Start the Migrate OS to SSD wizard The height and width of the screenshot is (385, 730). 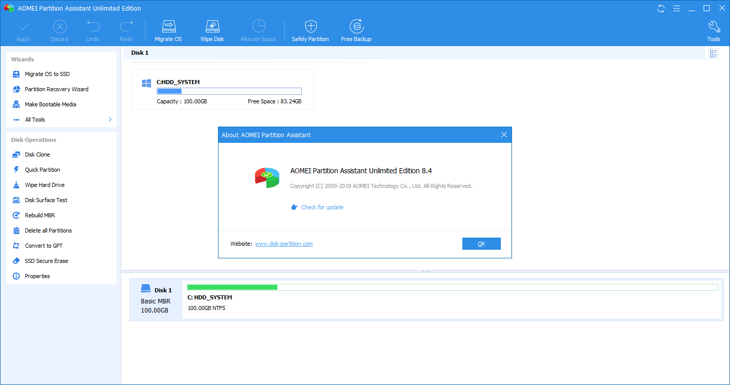[47, 74]
